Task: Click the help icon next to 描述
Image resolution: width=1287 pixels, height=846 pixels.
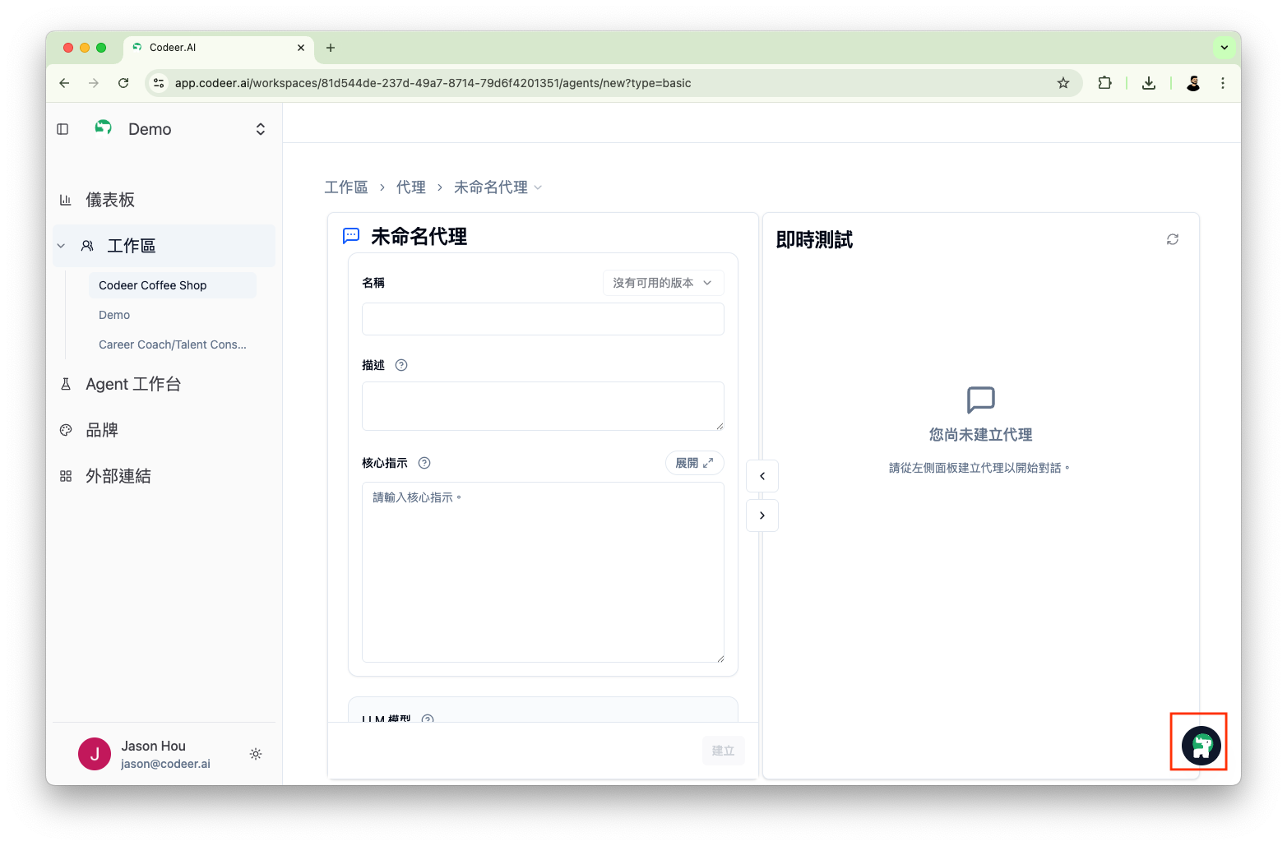Action: 401,365
